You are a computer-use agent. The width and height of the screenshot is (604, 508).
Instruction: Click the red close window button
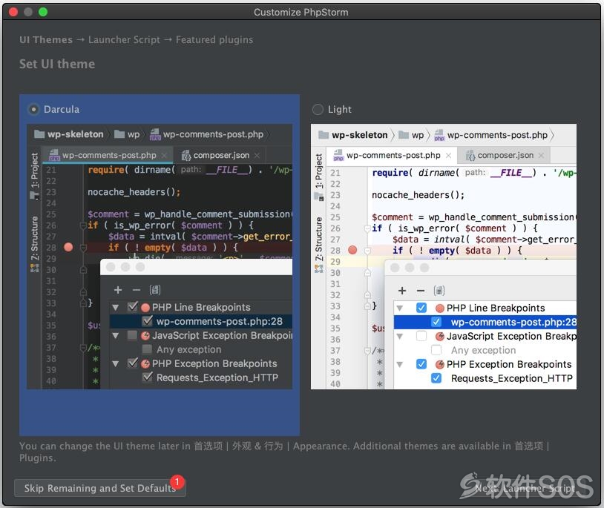tap(13, 12)
